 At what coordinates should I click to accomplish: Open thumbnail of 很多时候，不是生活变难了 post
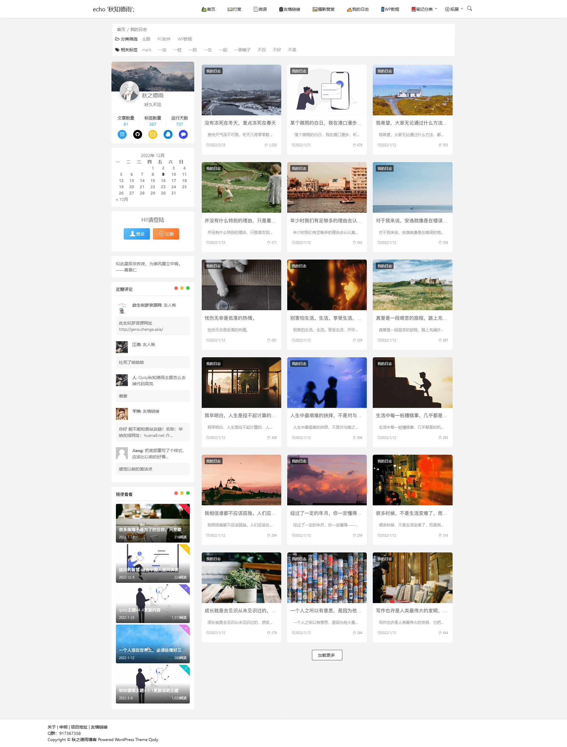tap(412, 480)
